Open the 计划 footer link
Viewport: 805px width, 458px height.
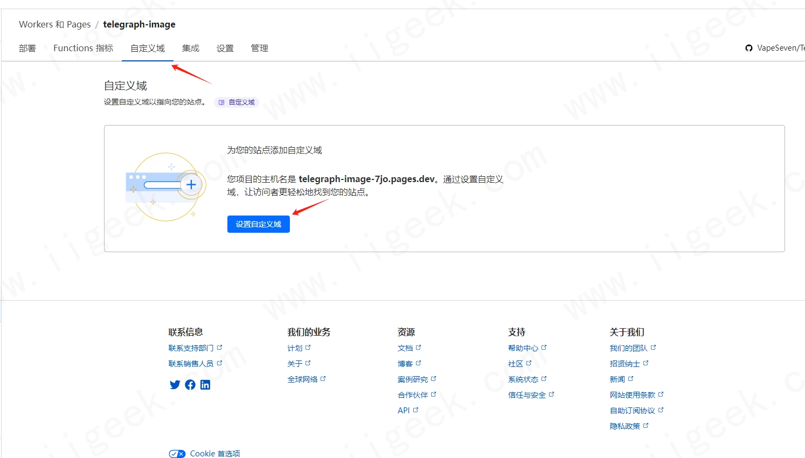click(299, 348)
